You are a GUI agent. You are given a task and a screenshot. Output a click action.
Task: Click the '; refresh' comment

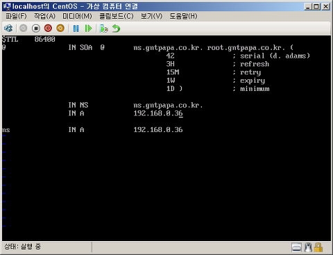point(251,64)
